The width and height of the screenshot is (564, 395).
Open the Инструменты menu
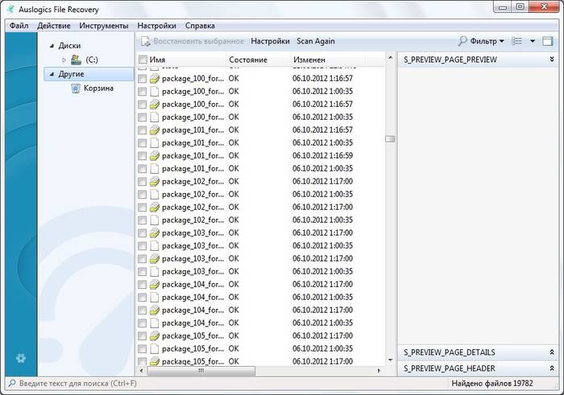point(104,26)
